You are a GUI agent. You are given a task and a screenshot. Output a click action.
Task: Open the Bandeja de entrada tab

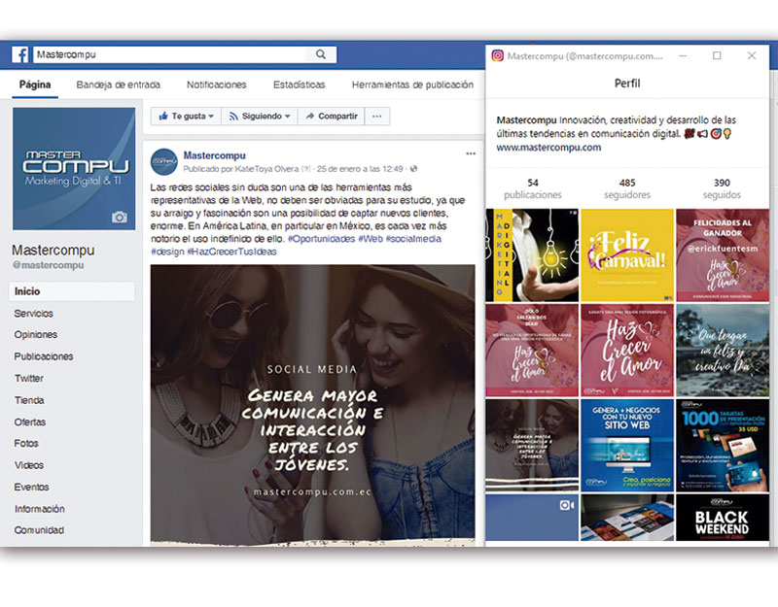pyautogui.click(x=118, y=84)
